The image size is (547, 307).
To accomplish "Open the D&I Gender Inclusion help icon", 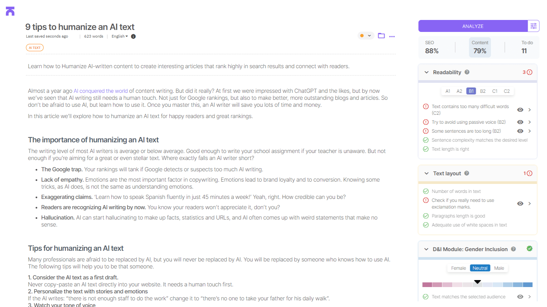I will 513,249.
